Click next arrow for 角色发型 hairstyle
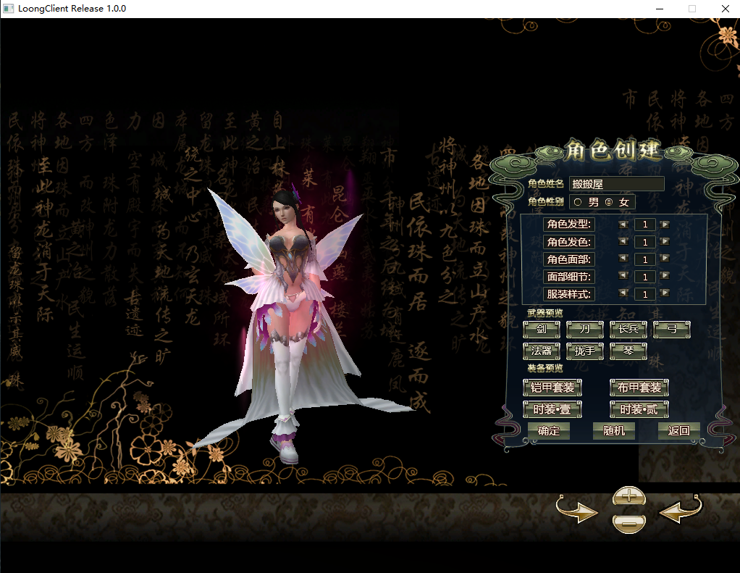Screen dimensions: 740x573 665,225
